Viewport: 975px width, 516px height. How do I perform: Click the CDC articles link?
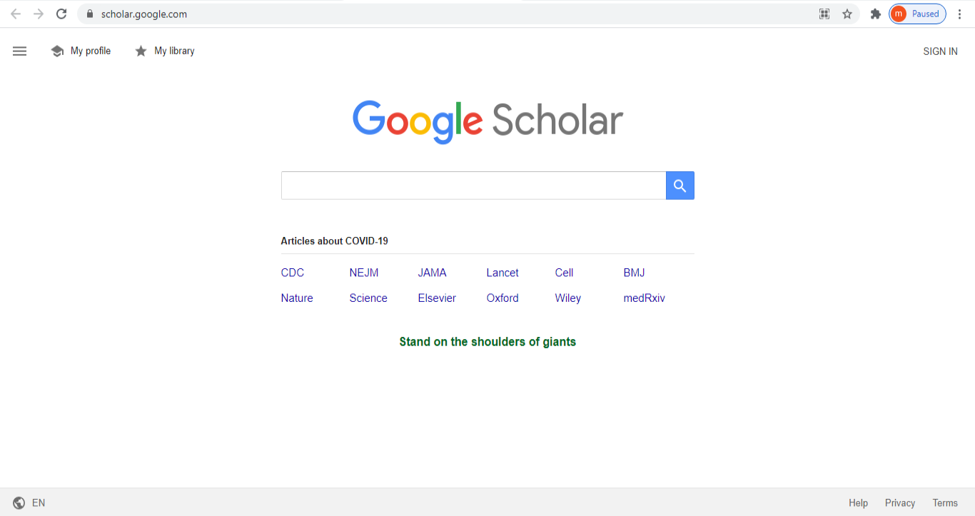point(292,273)
